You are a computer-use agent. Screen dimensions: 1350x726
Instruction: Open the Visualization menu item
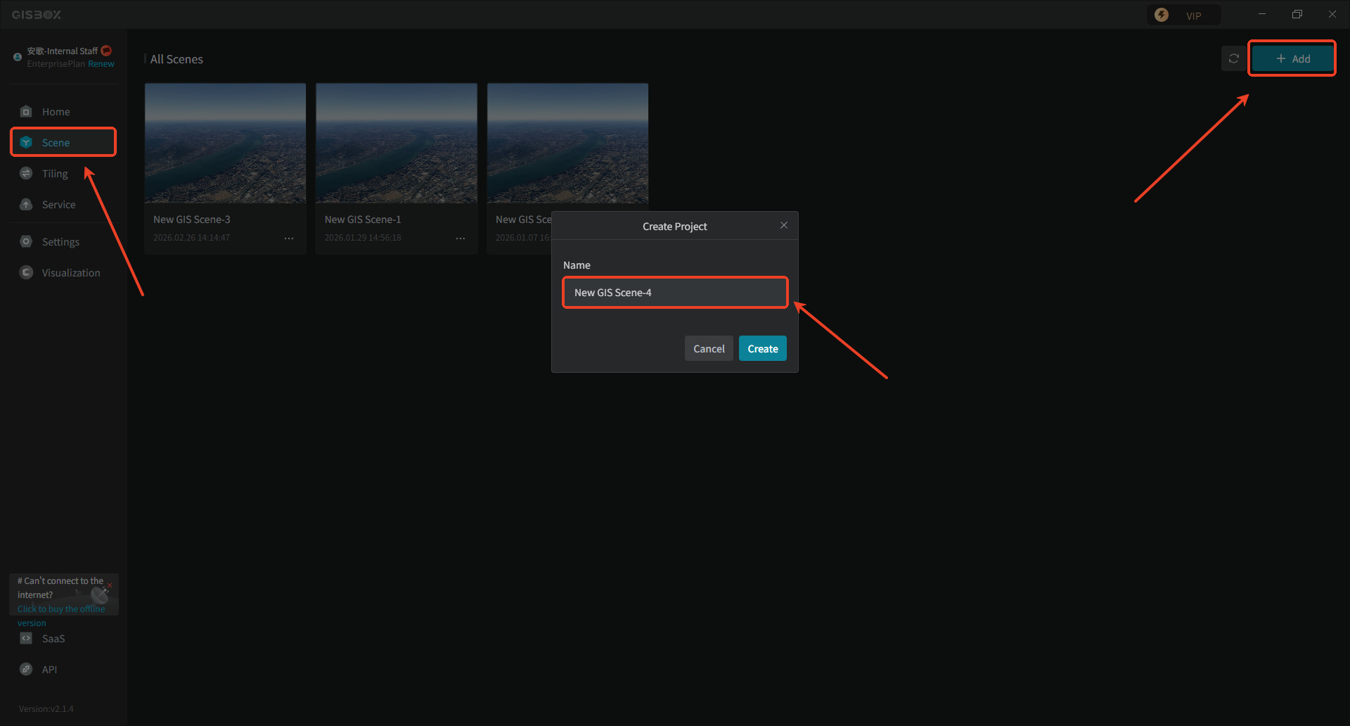(71, 273)
